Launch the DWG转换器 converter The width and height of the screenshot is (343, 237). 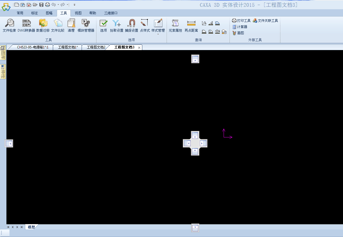tap(26, 25)
